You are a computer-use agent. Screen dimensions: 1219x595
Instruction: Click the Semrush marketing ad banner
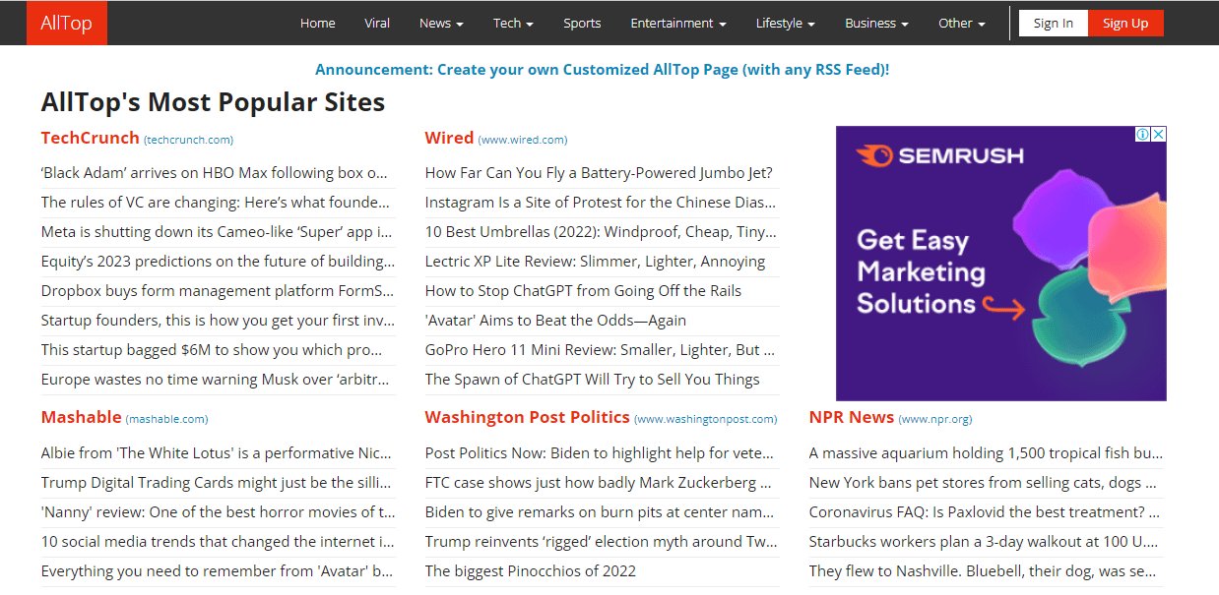click(x=1001, y=263)
